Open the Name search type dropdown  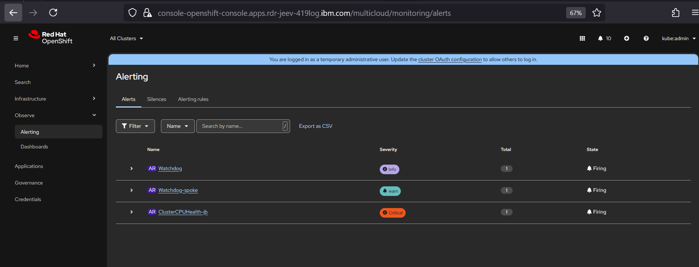click(178, 126)
